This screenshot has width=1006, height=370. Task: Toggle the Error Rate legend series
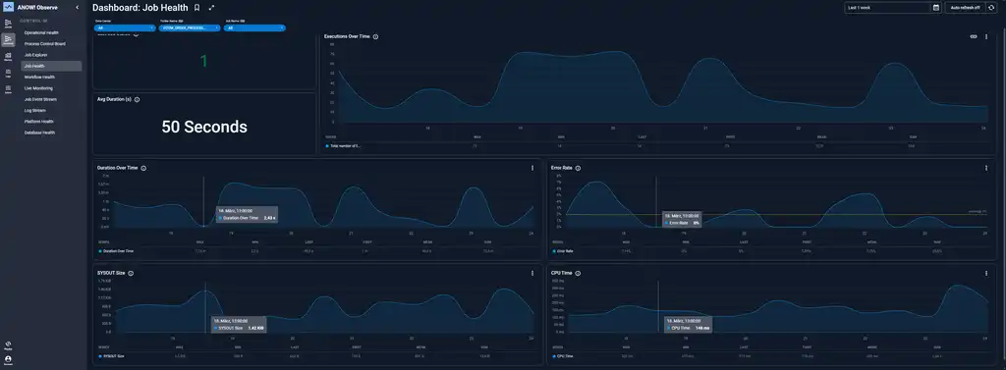tap(563, 251)
